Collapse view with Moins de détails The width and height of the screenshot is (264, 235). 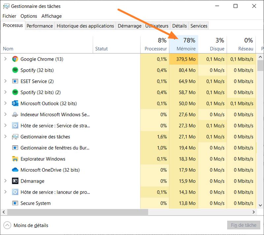pyautogui.click(x=26, y=225)
